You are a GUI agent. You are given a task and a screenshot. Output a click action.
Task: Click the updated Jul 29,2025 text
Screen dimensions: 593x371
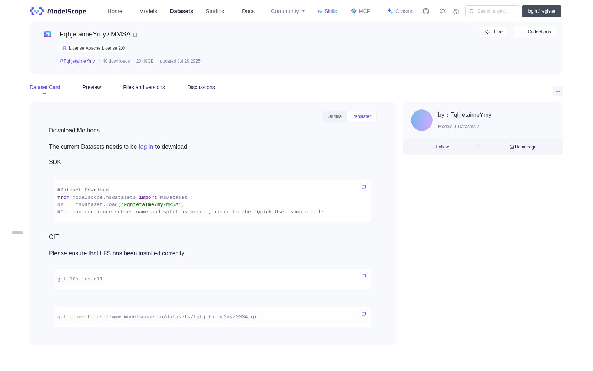(180, 61)
